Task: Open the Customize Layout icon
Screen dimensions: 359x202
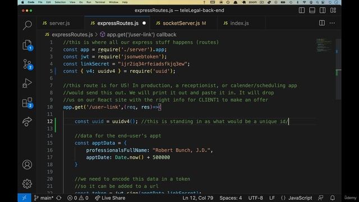Action: point(333,10)
